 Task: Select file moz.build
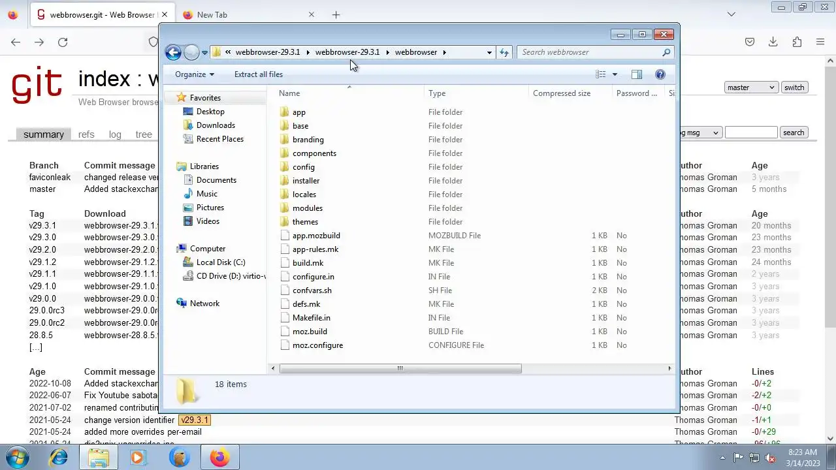coord(310,332)
